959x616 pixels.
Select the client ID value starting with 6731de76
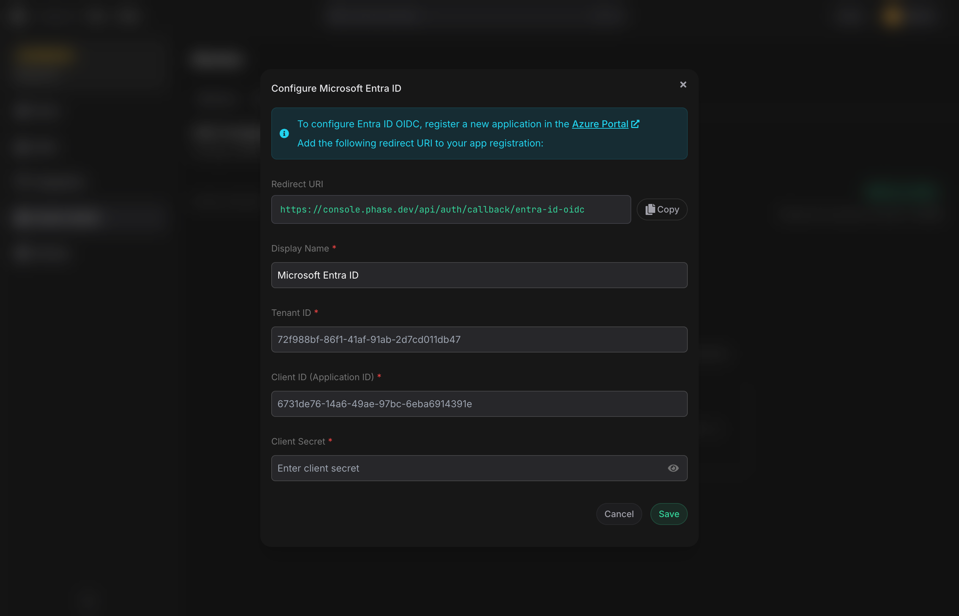point(375,403)
